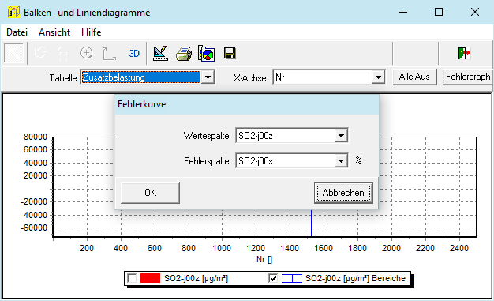Screen dimensions: 494x301
Task: Click the zoom-in magnifier toolbar icon
Action: pos(86,53)
